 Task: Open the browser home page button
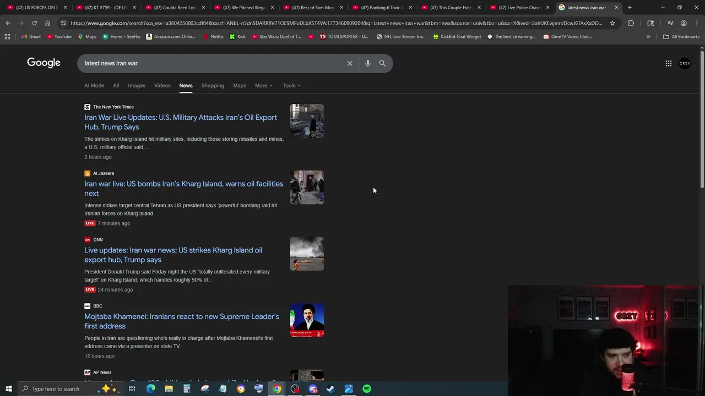pos(47,23)
